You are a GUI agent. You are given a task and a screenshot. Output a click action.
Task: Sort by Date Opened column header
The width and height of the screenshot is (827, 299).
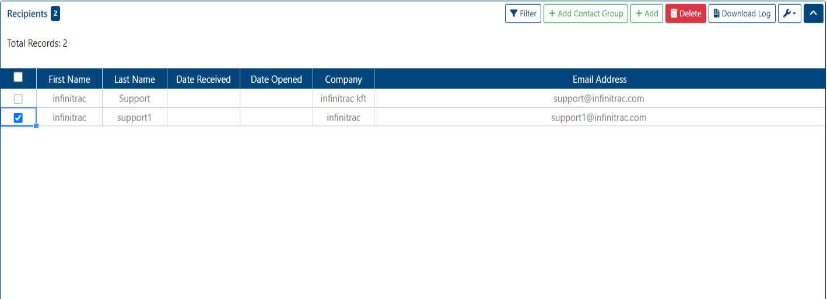click(x=276, y=79)
